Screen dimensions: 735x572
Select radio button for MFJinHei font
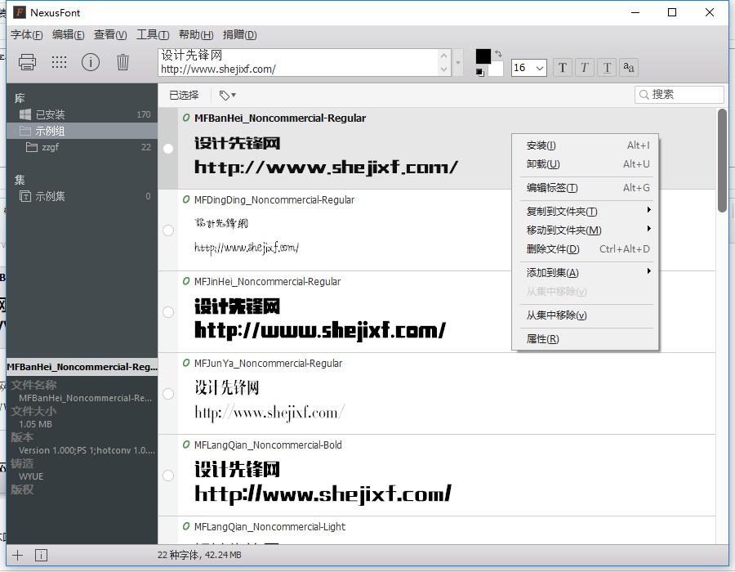(168, 312)
